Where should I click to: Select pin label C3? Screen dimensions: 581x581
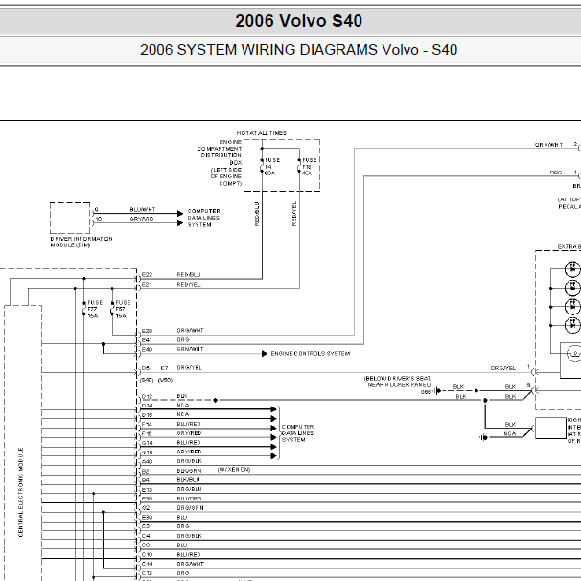[x=146, y=526]
